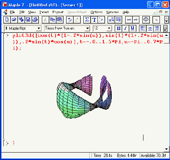Viewport: 170px width, 160px height.
Task: Open the Format menu
Action: click(x=58, y=12)
